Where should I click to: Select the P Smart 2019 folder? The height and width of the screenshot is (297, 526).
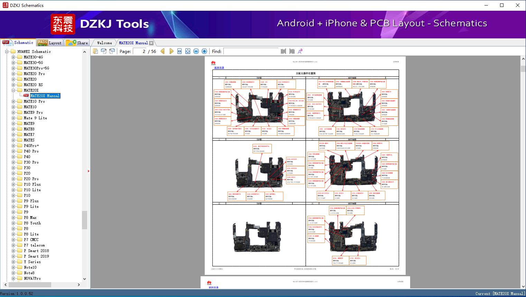click(x=36, y=256)
